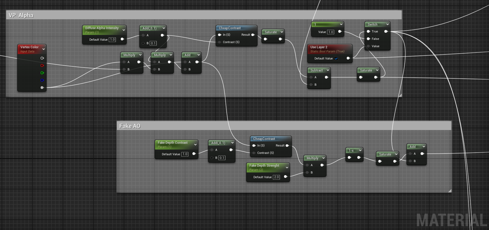Image resolution: width=489 pixels, height=230 pixels.
Task: Select the Switch node title
Action: [x=372, y=25]
